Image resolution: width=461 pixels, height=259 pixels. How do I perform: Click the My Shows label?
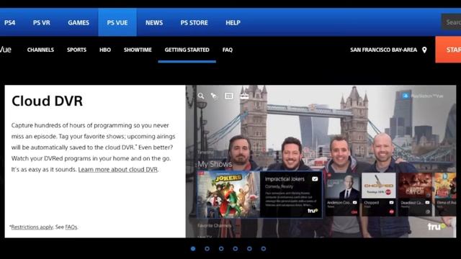(215, 164)
